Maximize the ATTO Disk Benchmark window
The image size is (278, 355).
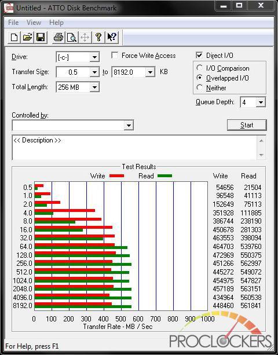coord(239,6)
